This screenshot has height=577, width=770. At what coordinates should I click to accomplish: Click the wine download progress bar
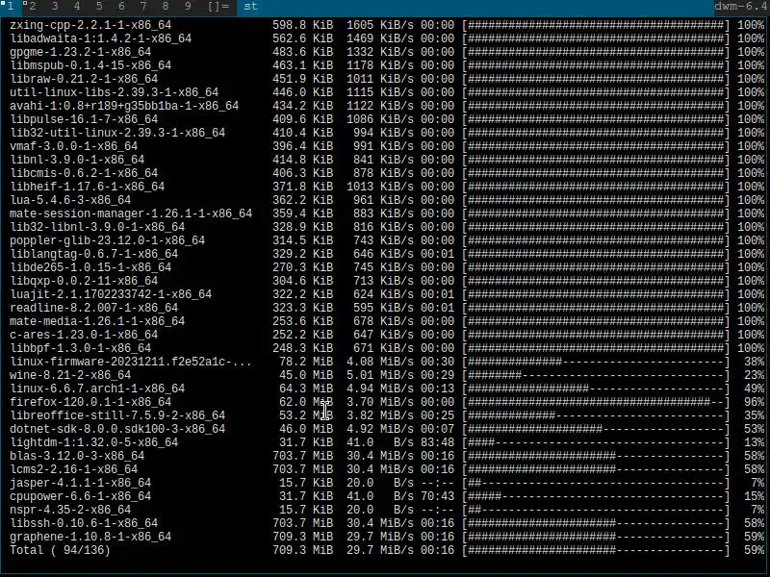tap(596, 375)
